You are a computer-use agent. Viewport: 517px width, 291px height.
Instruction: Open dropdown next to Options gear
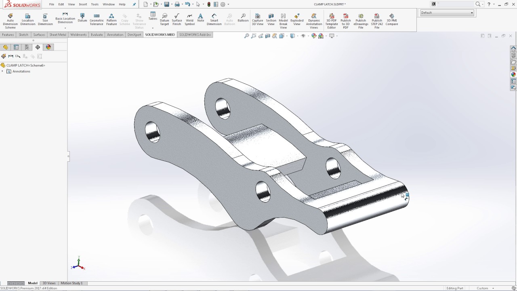tap(228, 4)
